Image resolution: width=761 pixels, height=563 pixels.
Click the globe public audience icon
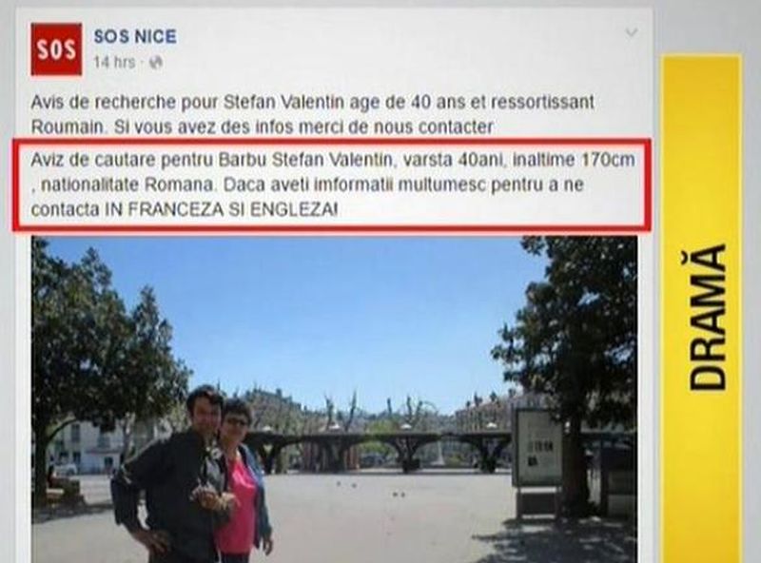tap(155, 63)
